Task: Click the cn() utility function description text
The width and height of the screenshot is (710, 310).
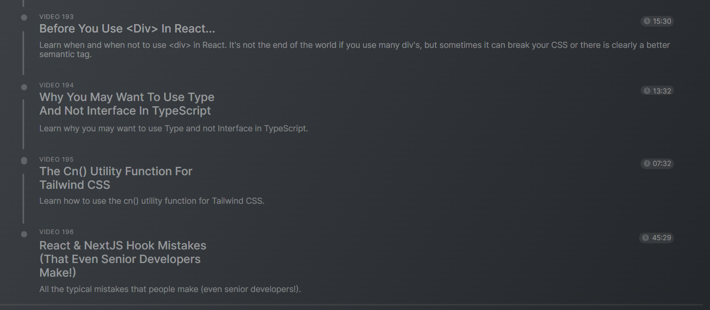Action: tap(152, 201)
